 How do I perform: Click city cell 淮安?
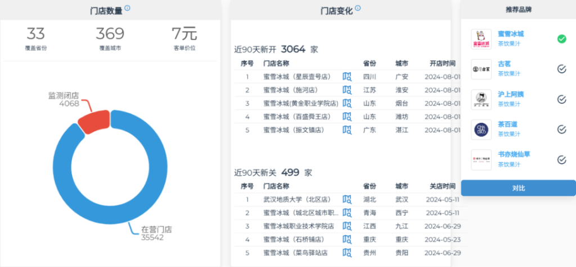(402, 90)
